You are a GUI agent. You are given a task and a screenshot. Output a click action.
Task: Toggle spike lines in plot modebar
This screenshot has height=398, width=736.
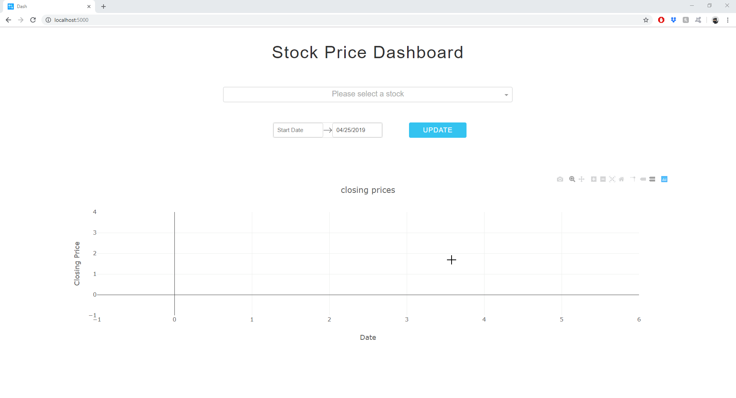[x=633, y=179]
